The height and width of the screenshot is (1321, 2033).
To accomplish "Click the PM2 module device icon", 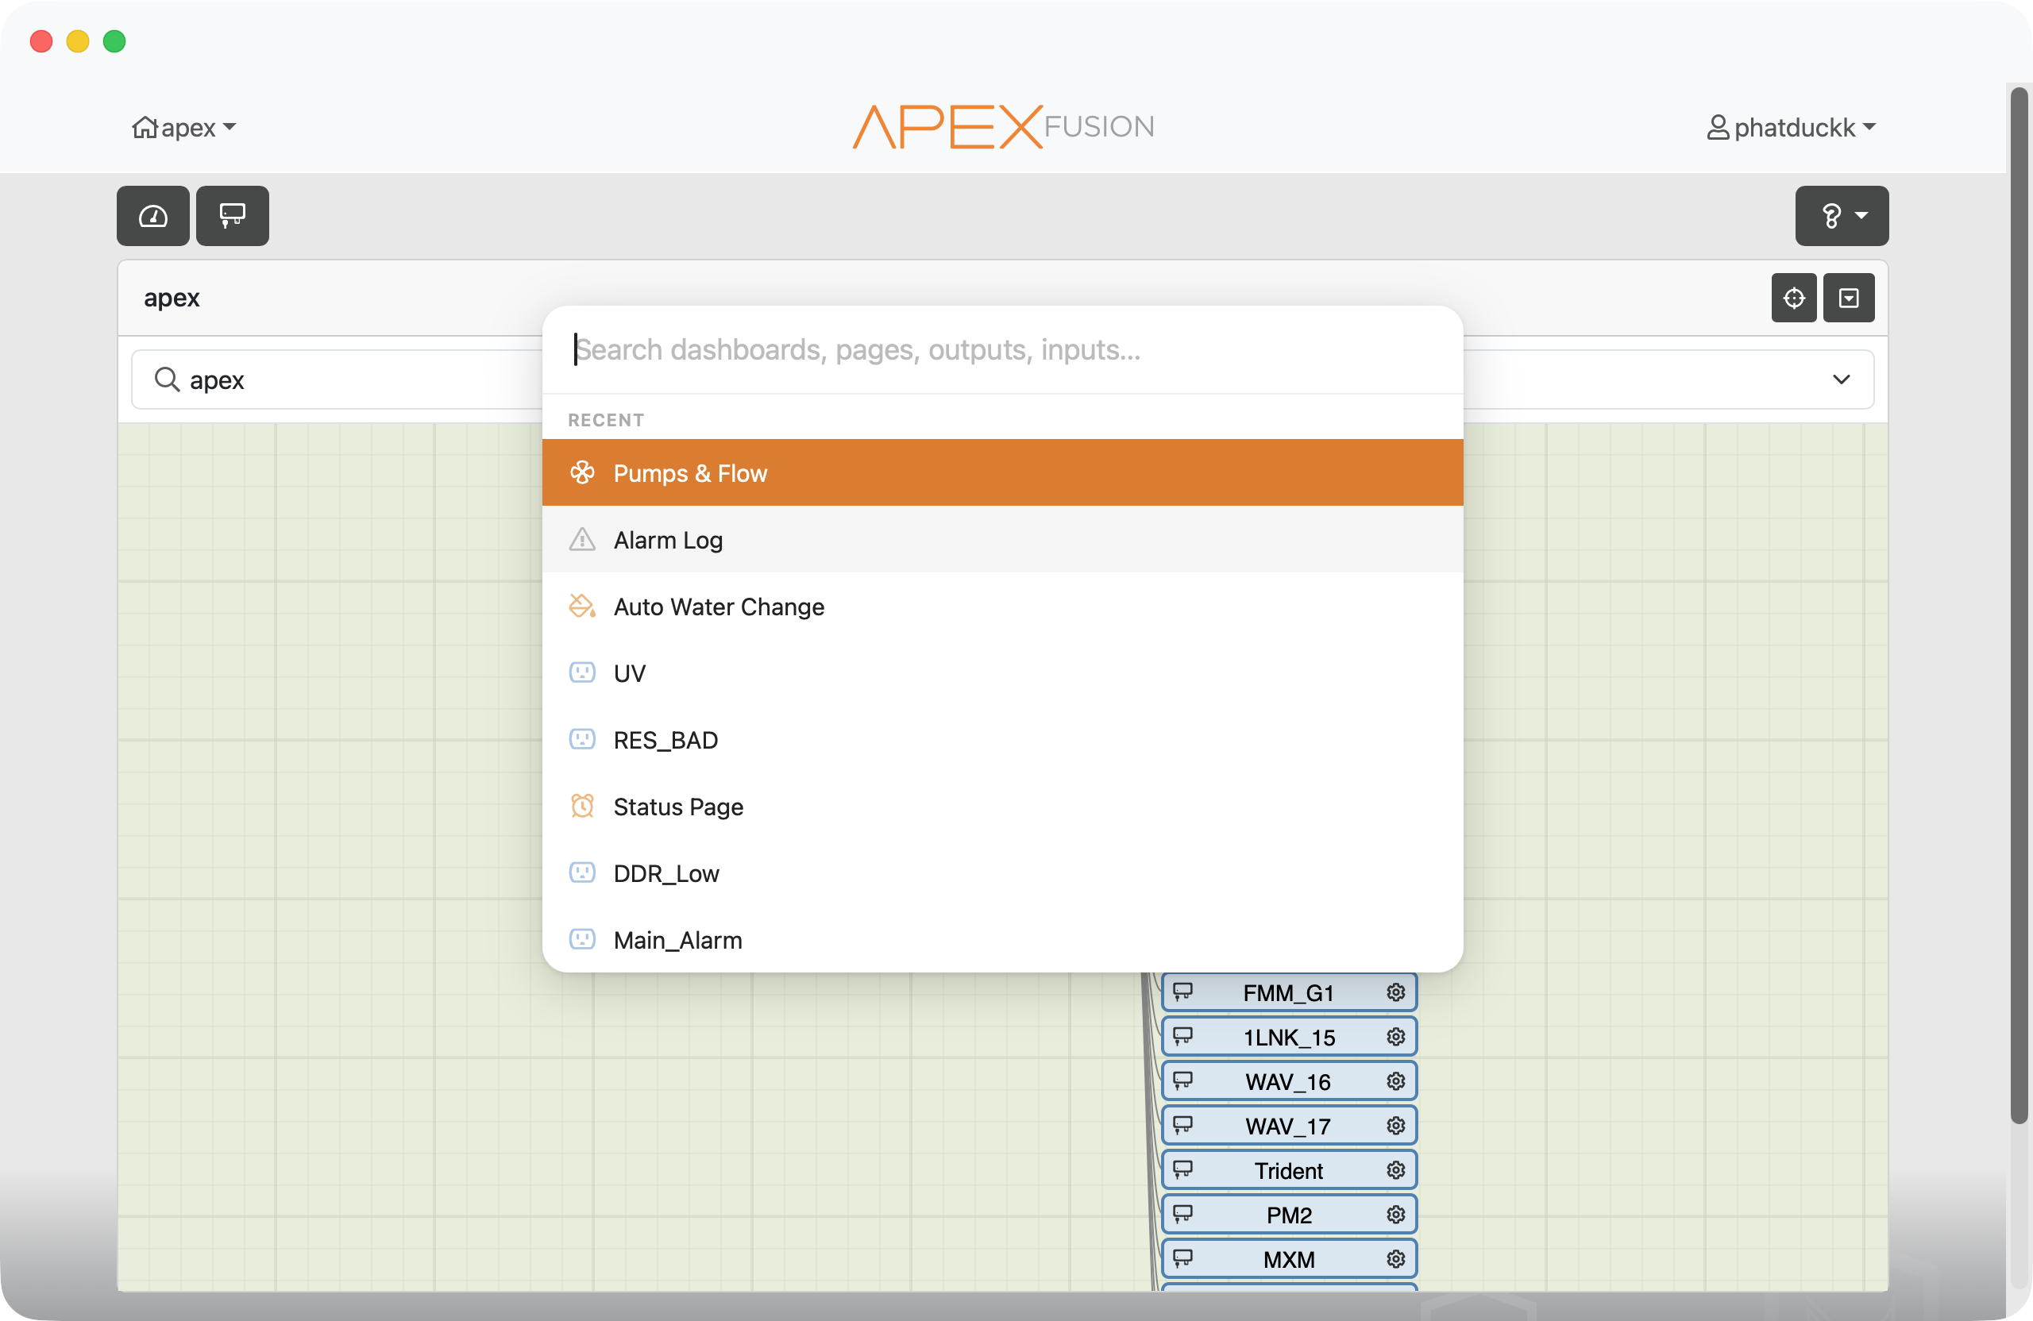I will click(x=1183, y=1215).
